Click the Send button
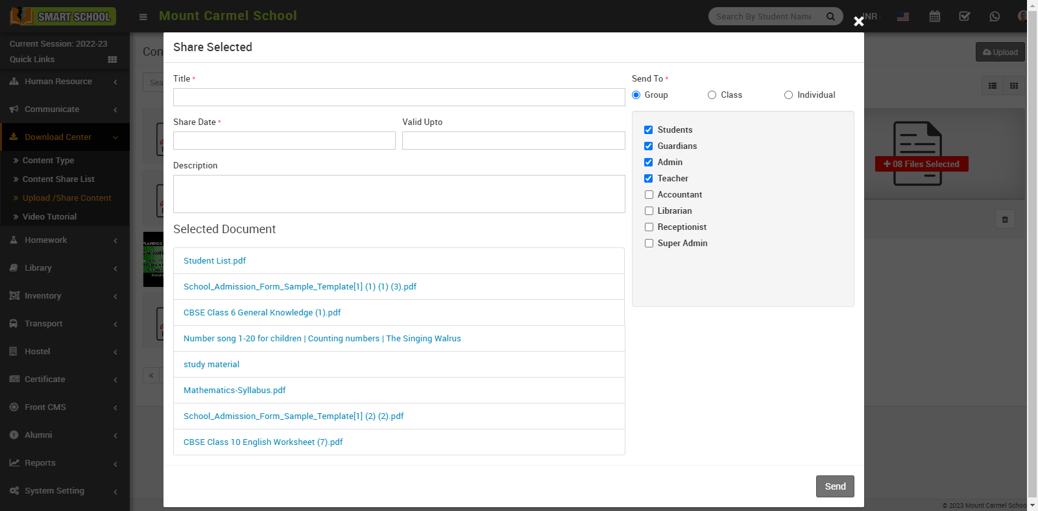 pyautogui.click(x=834, y=486)
